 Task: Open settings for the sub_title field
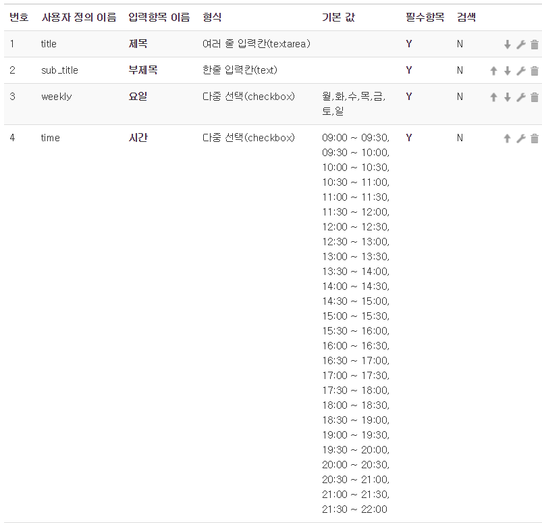521,71
